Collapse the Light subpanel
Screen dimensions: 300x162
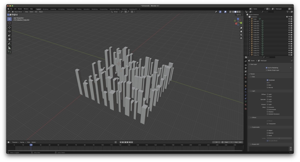point(251,91)
